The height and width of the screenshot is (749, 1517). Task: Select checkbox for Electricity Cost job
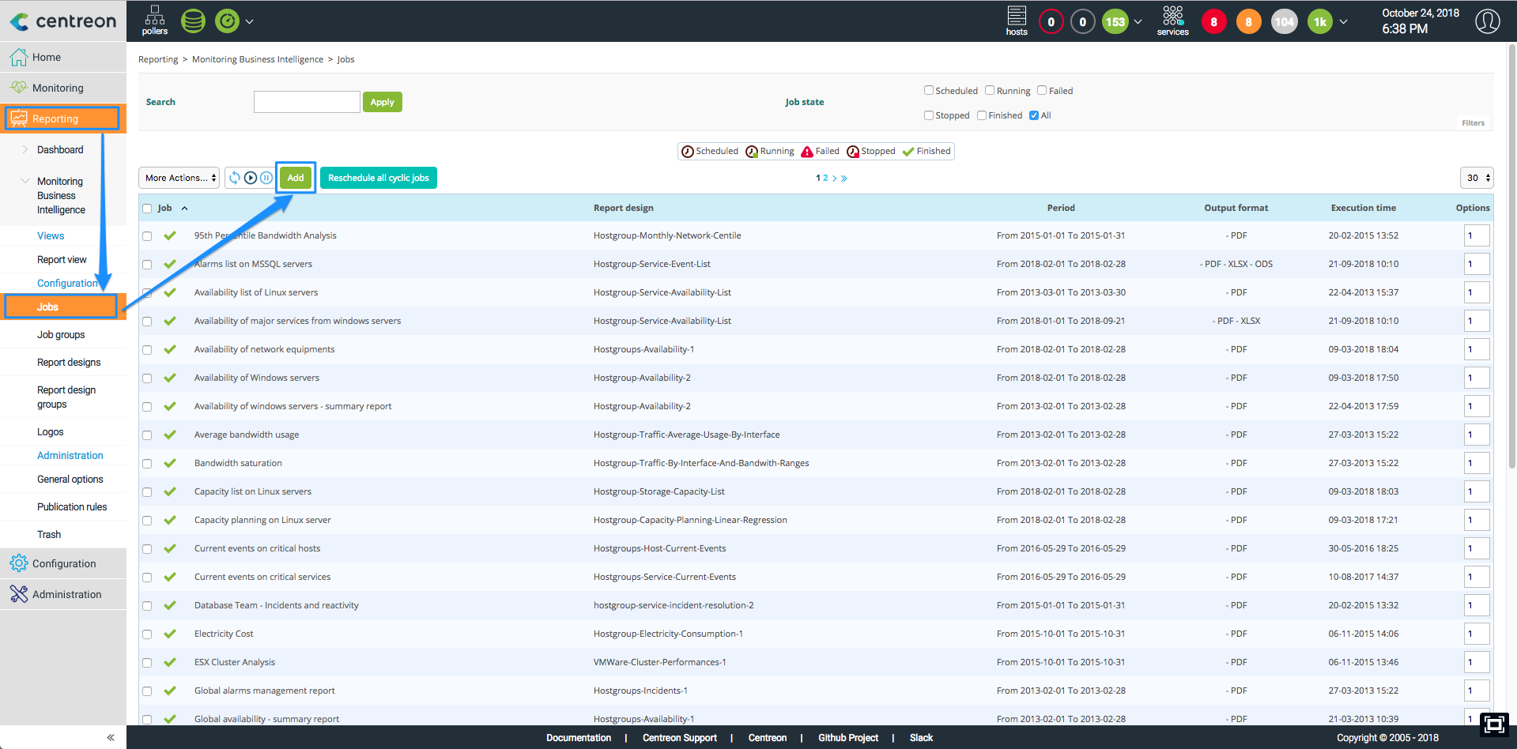(147, 634)
